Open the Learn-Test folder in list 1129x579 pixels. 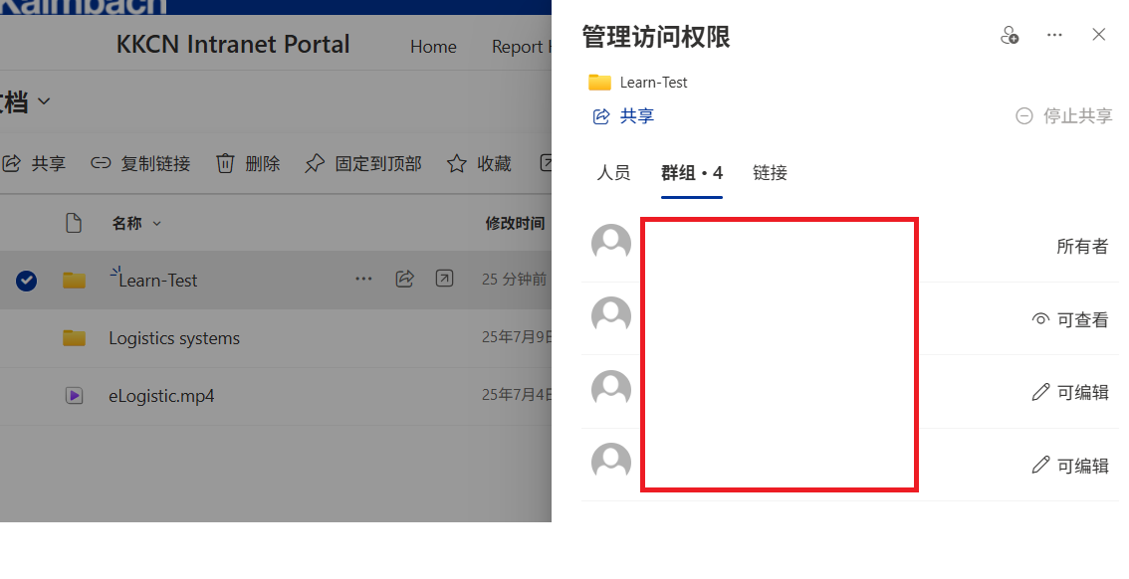pos(157,281)
